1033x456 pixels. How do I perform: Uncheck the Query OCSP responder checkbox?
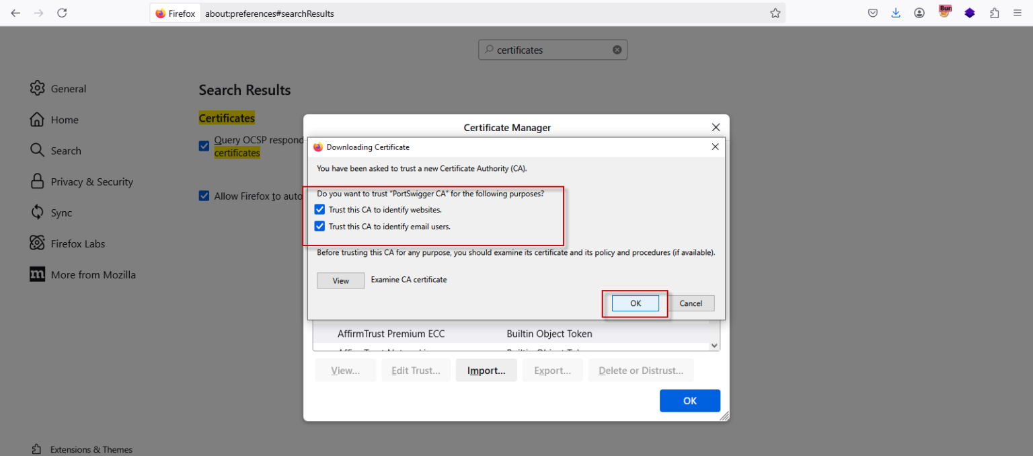click(x=204, y=146)
